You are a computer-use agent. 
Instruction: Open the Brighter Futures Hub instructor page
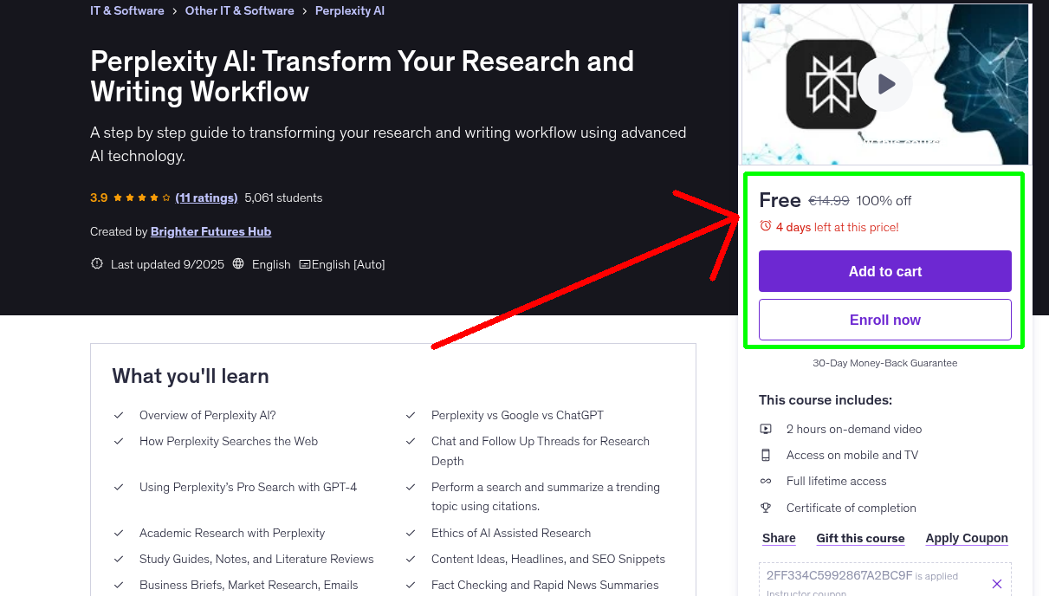[x=210, y=231]
